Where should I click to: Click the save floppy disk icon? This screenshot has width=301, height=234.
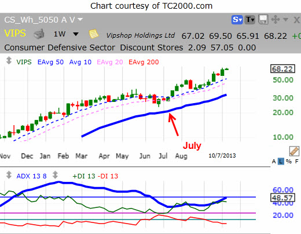pos(263,20)
